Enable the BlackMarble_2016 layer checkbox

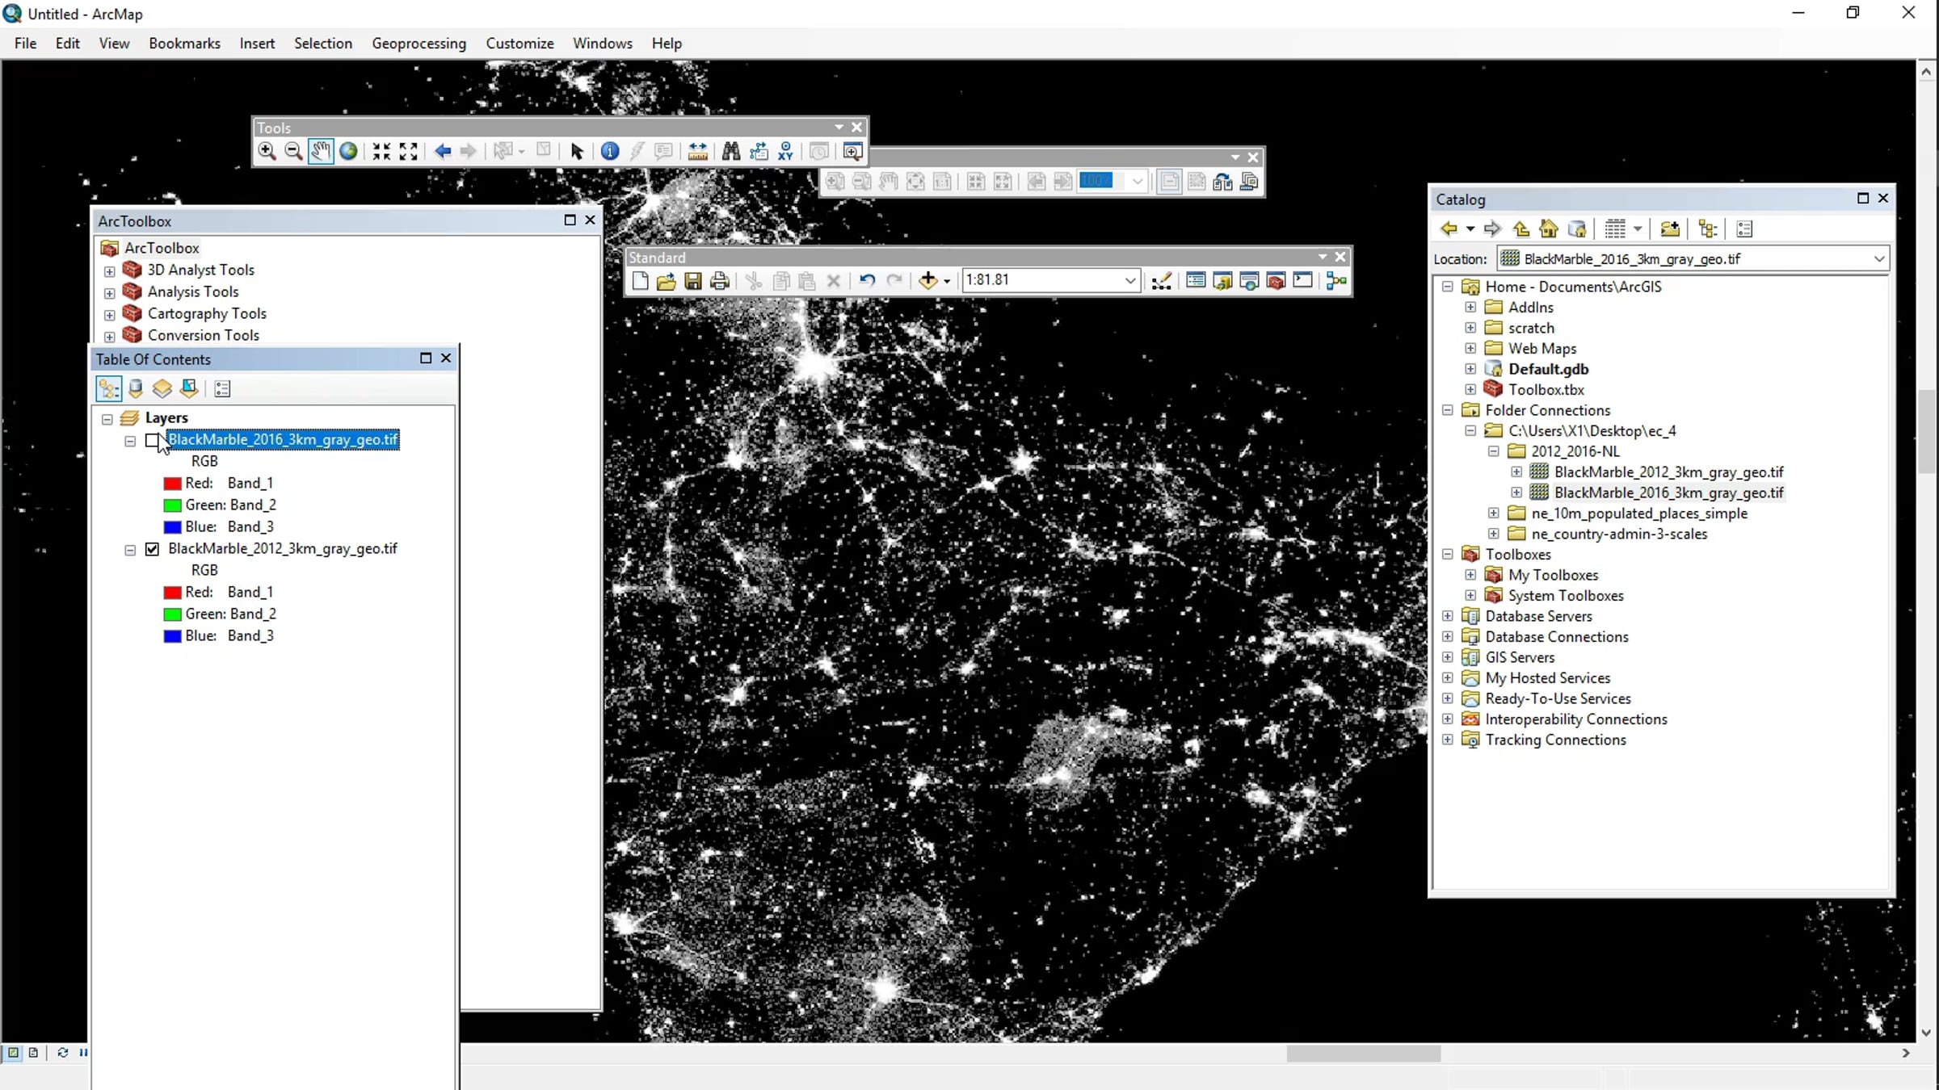(x=152, y=440)
